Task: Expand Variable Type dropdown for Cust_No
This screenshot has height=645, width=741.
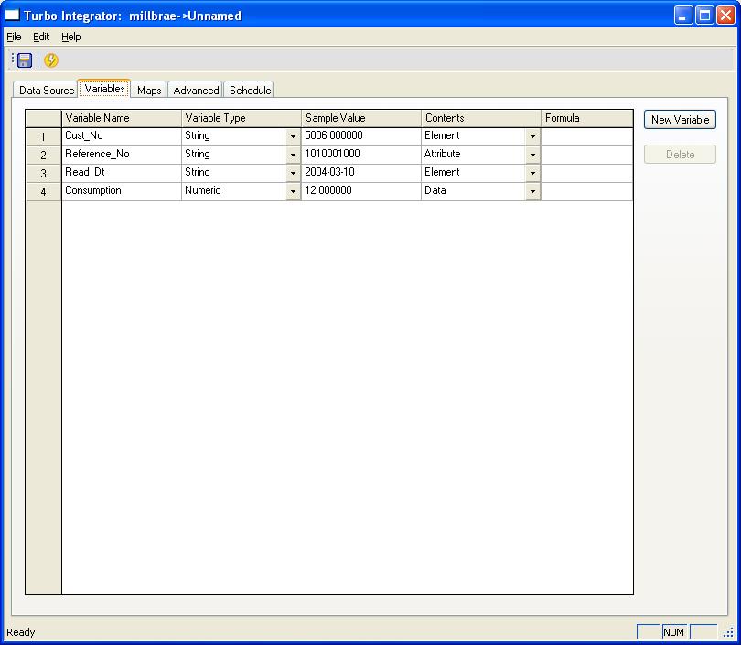Action: pyautogui.click(x=293, y=136)
